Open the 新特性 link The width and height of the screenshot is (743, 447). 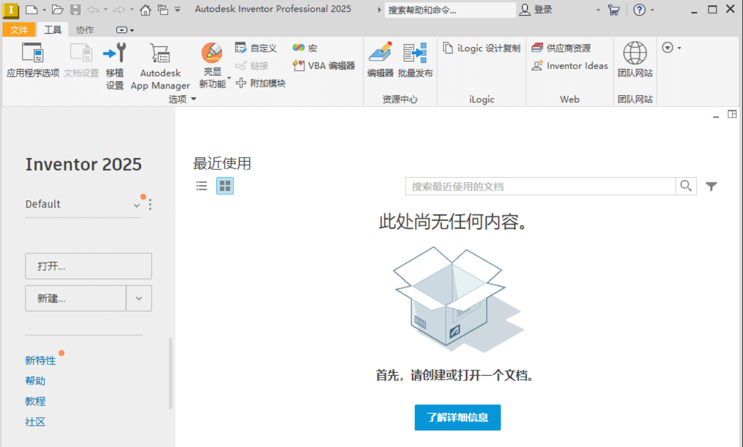[40, 360]
